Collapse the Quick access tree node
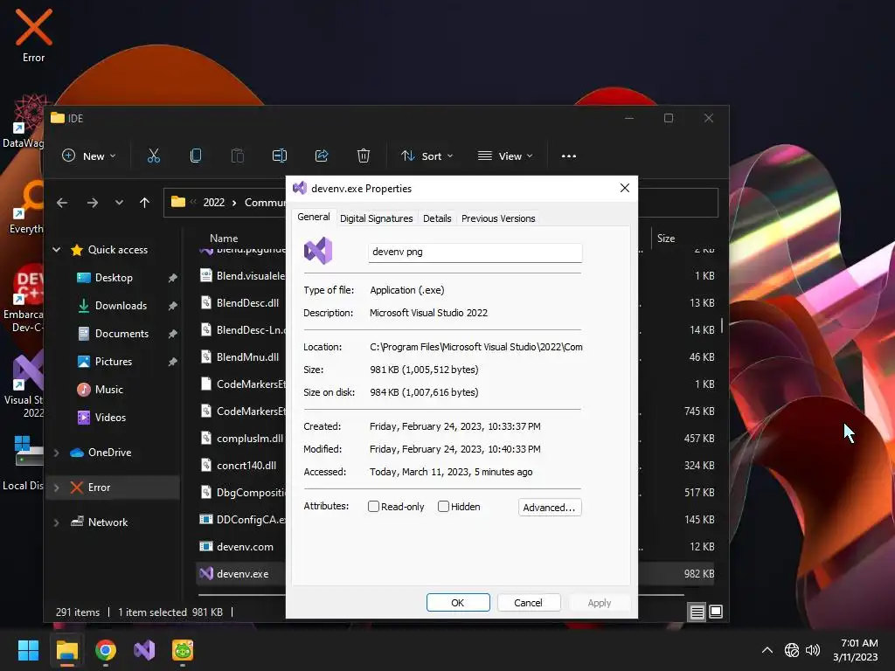The height and width of the screenshot is (671, 895). click(57, 249)
